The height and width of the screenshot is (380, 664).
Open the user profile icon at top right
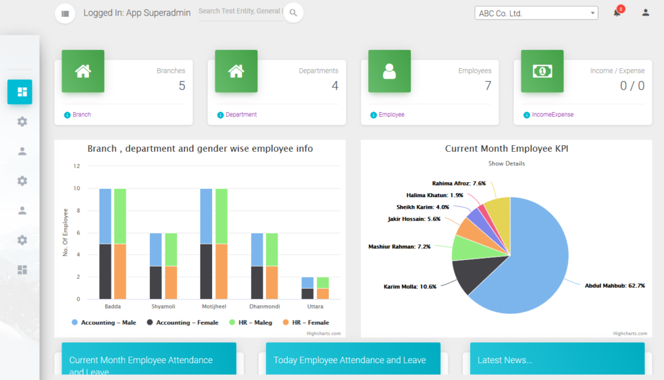pyautogui.click(x=645, y=13)
